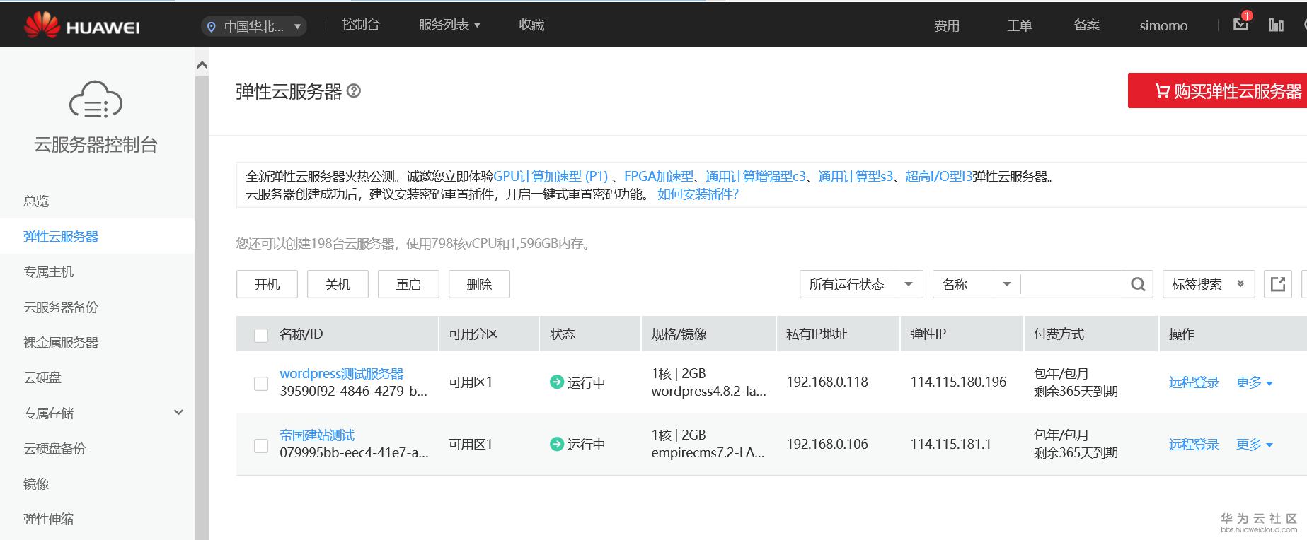The image size is (1307, 540).
Task: Open the region selector 中国华北 dropdown
Action: (254, 27)
